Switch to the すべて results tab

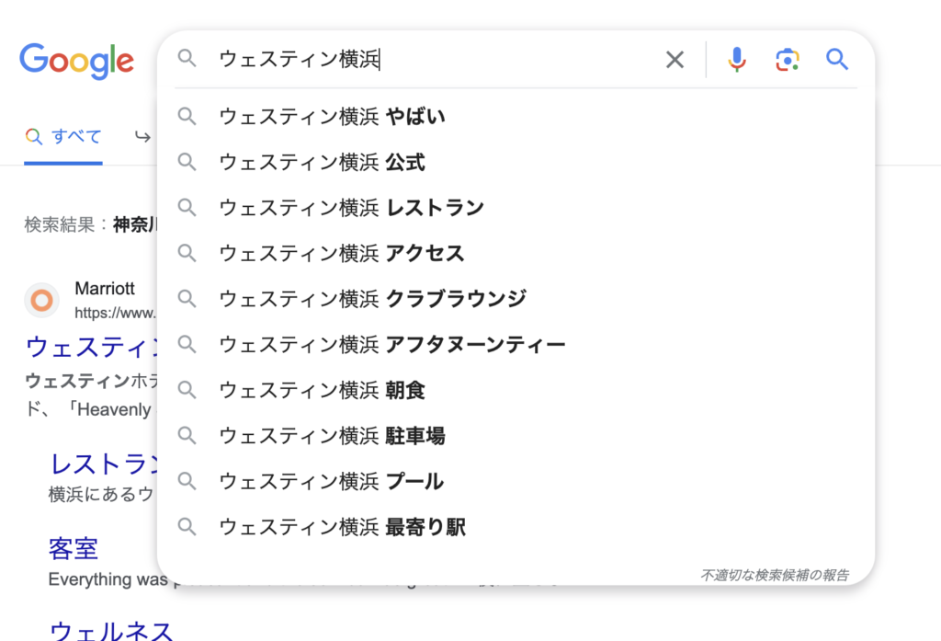point(63,137)
